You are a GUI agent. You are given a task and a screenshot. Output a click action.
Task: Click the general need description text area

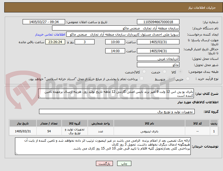tap(116, 94)
